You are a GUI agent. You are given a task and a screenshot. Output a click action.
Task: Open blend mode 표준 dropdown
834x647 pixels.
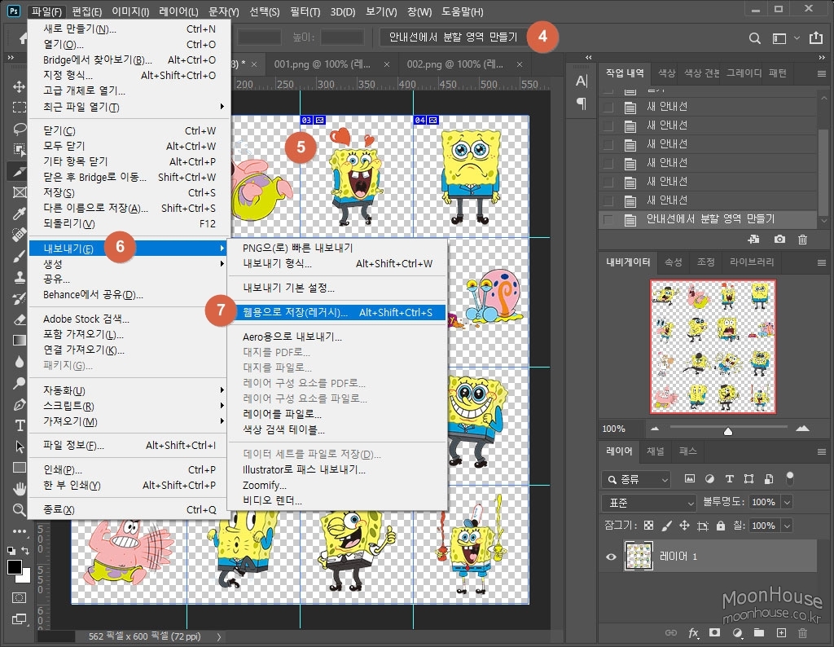(649, 503)
